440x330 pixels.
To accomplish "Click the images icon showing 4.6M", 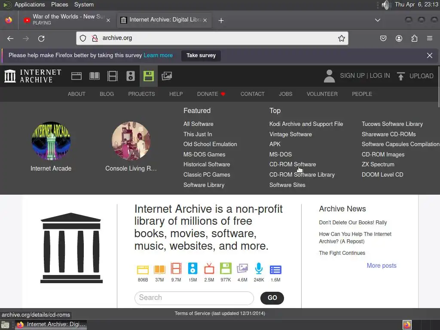I will point(242,269).
